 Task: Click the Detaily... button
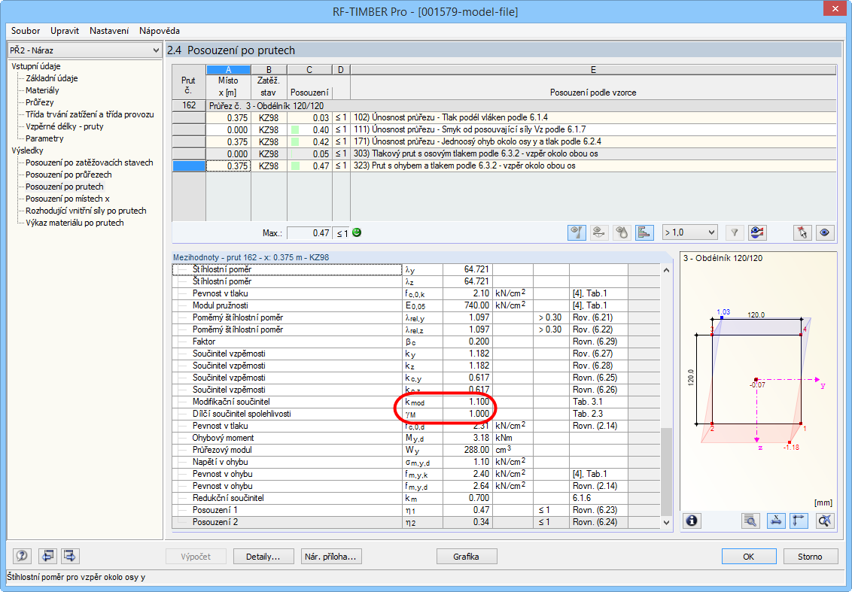[x=263, y=557]
